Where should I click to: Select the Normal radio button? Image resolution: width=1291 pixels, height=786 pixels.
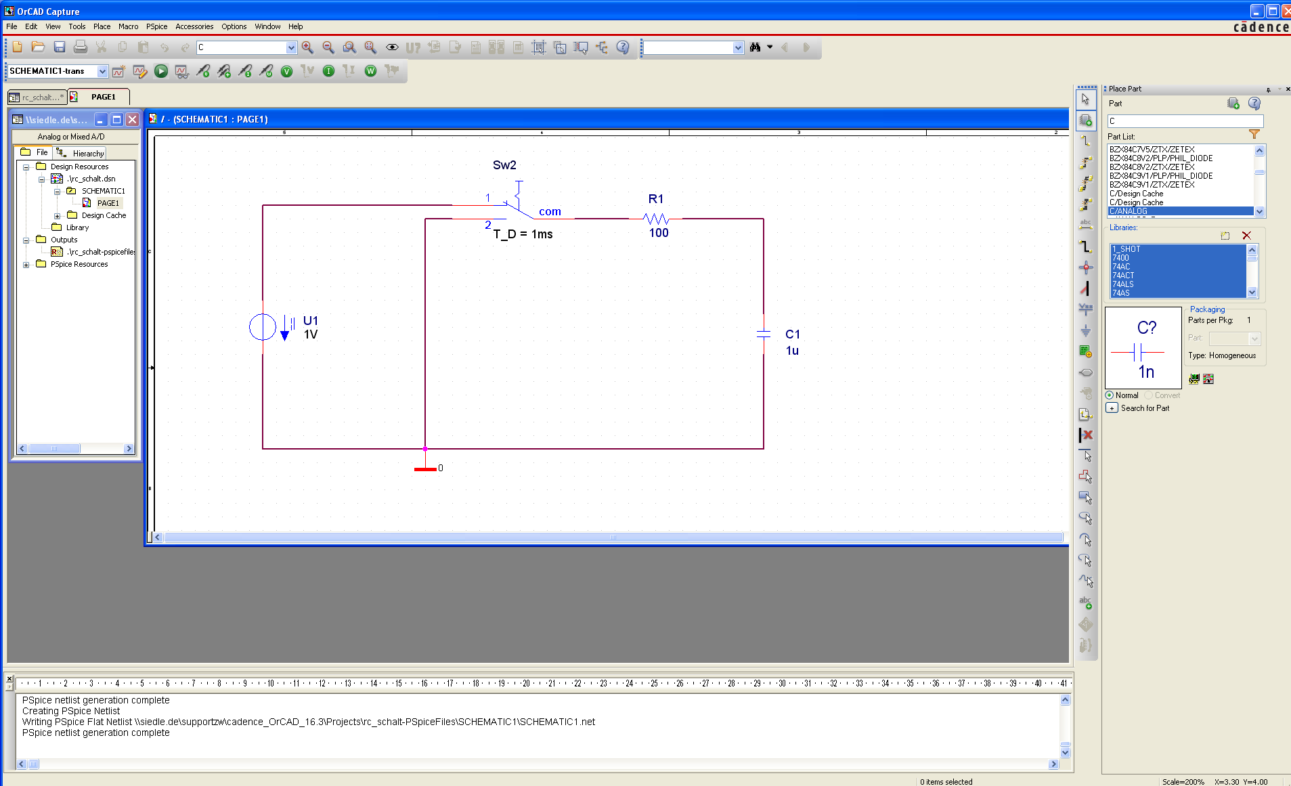pyautogui.click(x=1110, y=395)
